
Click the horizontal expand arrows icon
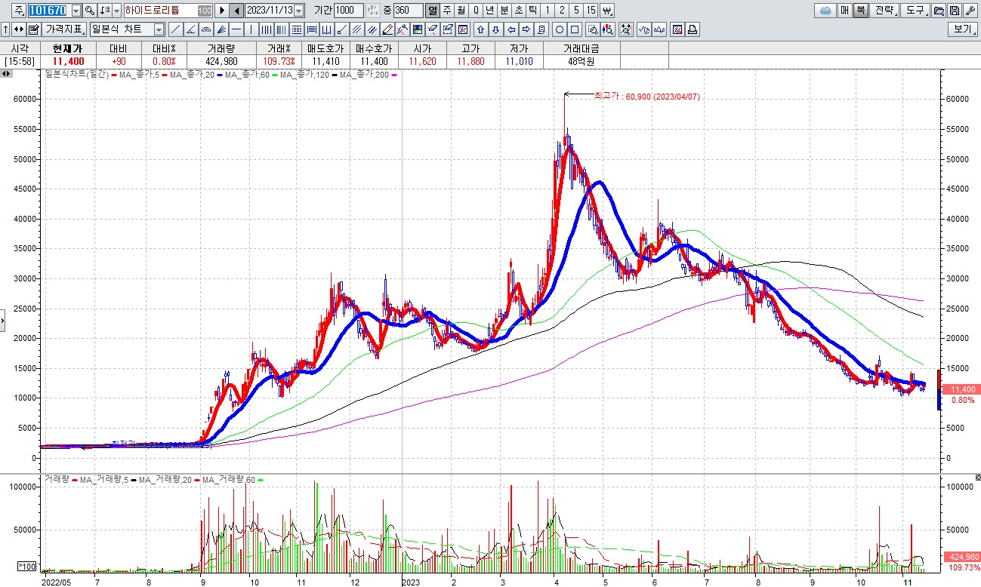(x=18, y=29)
